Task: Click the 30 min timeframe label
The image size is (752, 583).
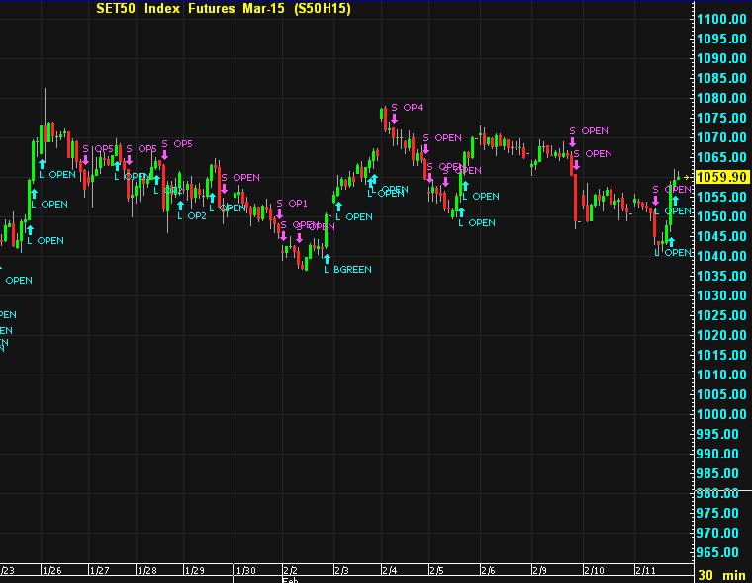Action: [x=721, y=574]
